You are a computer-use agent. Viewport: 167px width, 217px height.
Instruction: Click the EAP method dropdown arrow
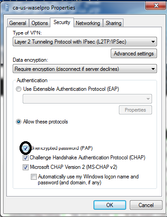148,99
